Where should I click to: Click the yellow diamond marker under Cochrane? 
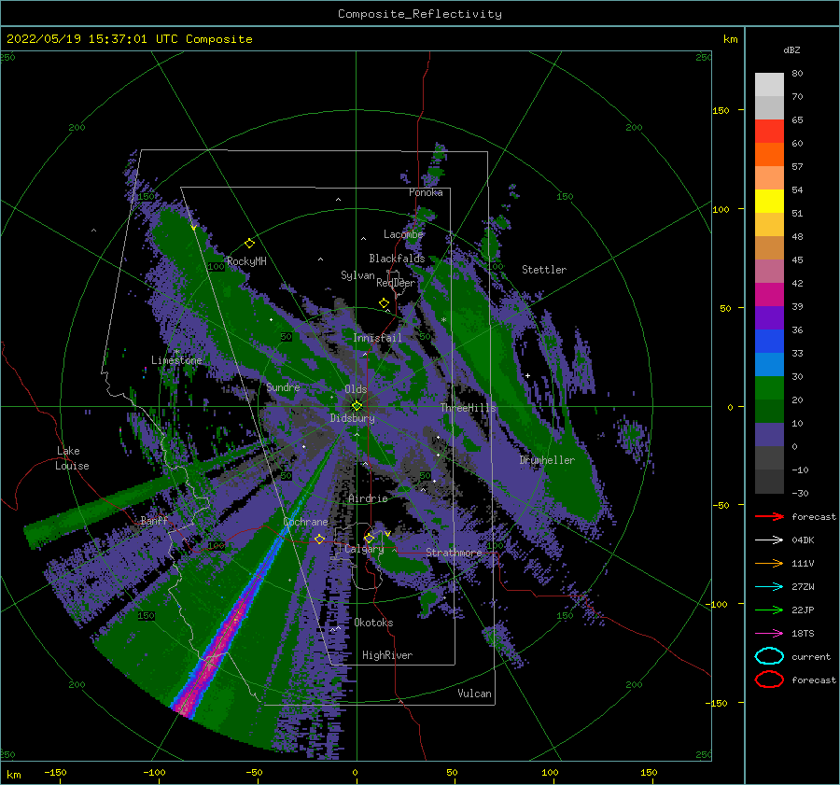(x=320, y=540)
